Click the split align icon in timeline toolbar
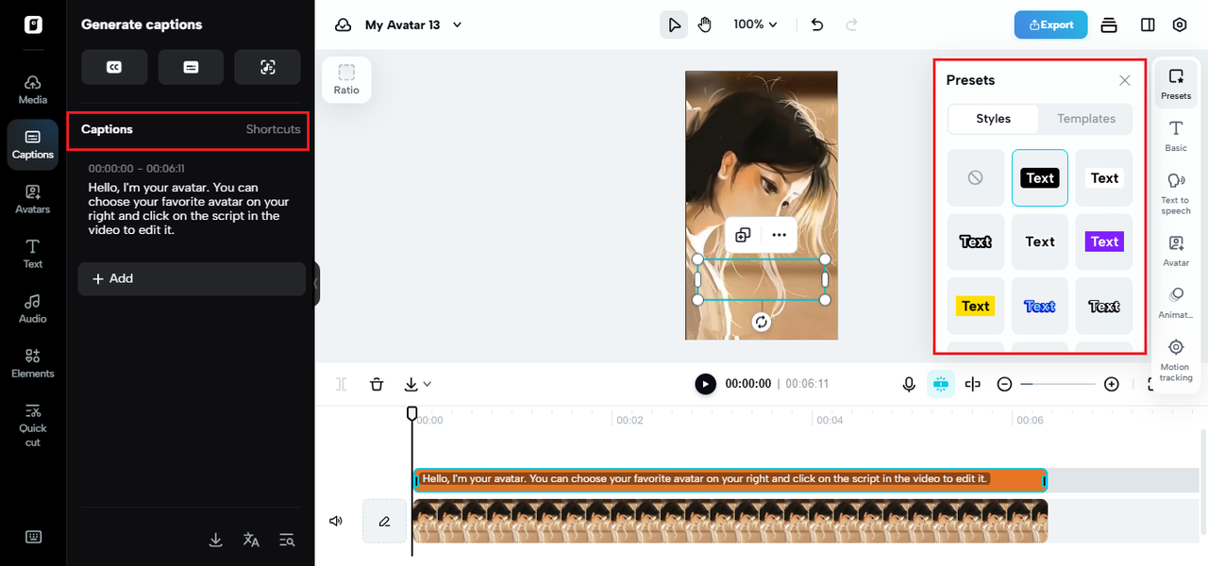Screen dimensions: 1208x566 pyautogui.click(x=973, y=384)
